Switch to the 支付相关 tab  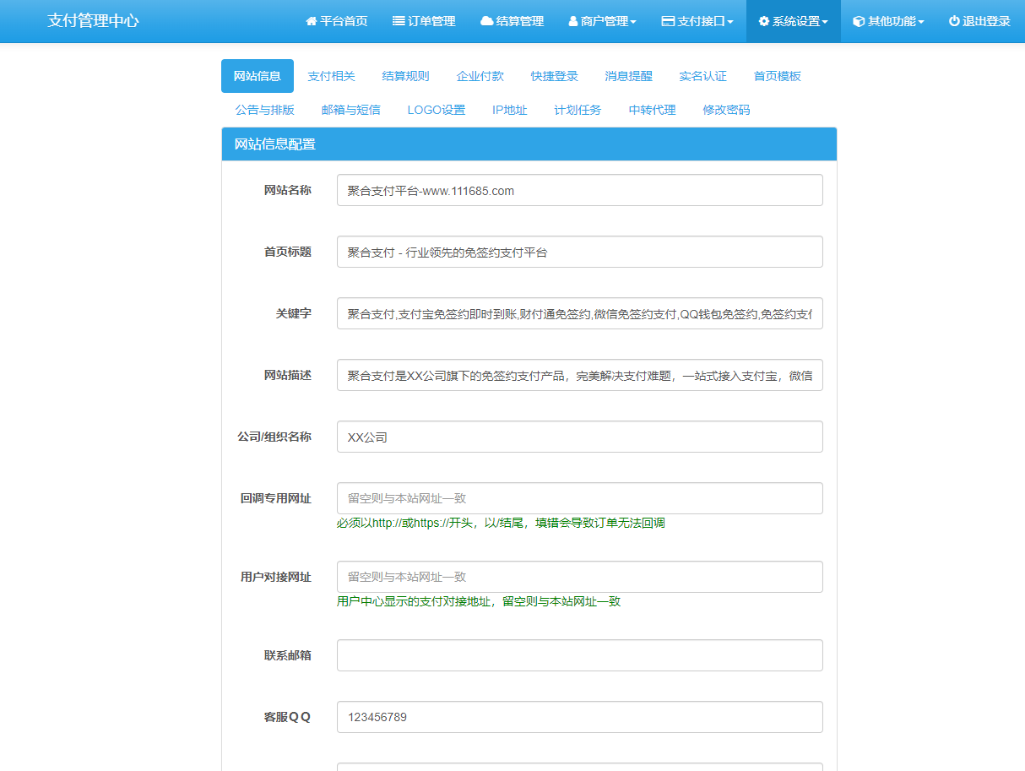coord(332,76)
